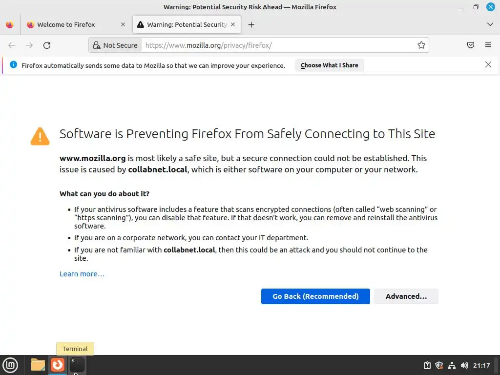Close the security warning tab
500x375 pixels.
pyautogui.click(x=233, y=25)
